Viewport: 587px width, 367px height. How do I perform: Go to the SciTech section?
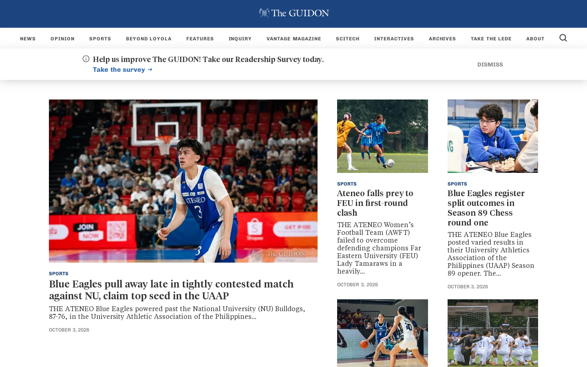(348, 39)
